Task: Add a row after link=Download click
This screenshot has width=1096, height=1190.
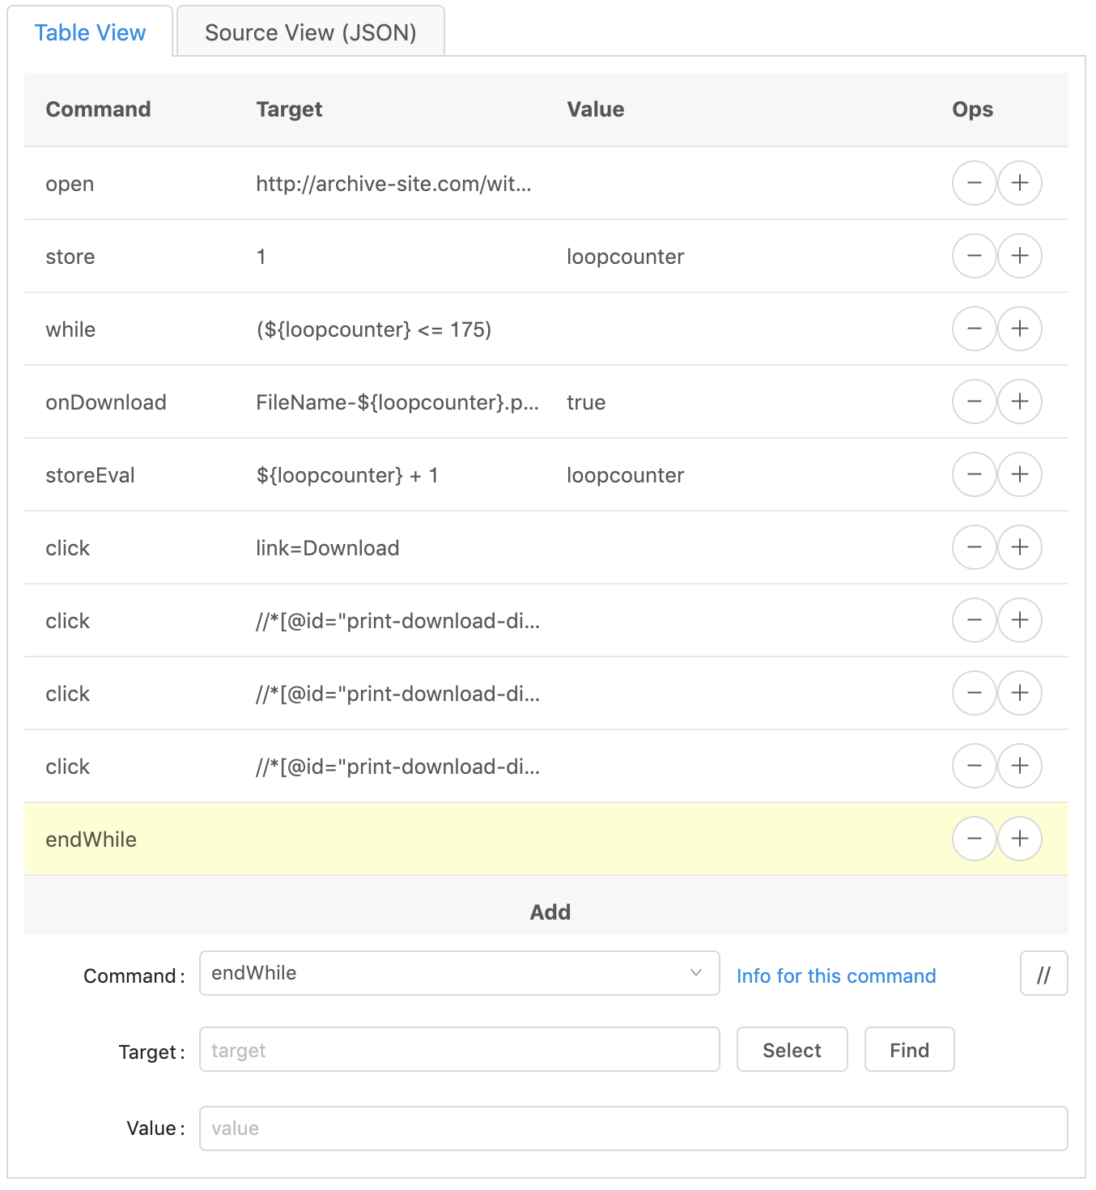Action: click(1019, 547)
